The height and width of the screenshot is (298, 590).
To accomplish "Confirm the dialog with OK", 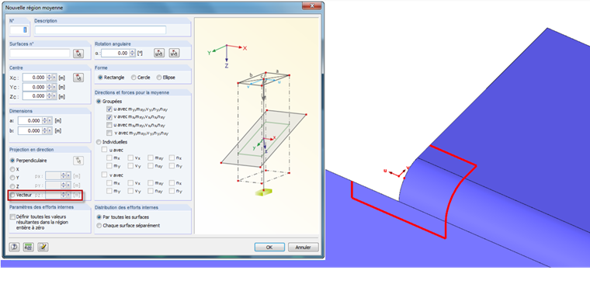I will (x=269, y=248).
